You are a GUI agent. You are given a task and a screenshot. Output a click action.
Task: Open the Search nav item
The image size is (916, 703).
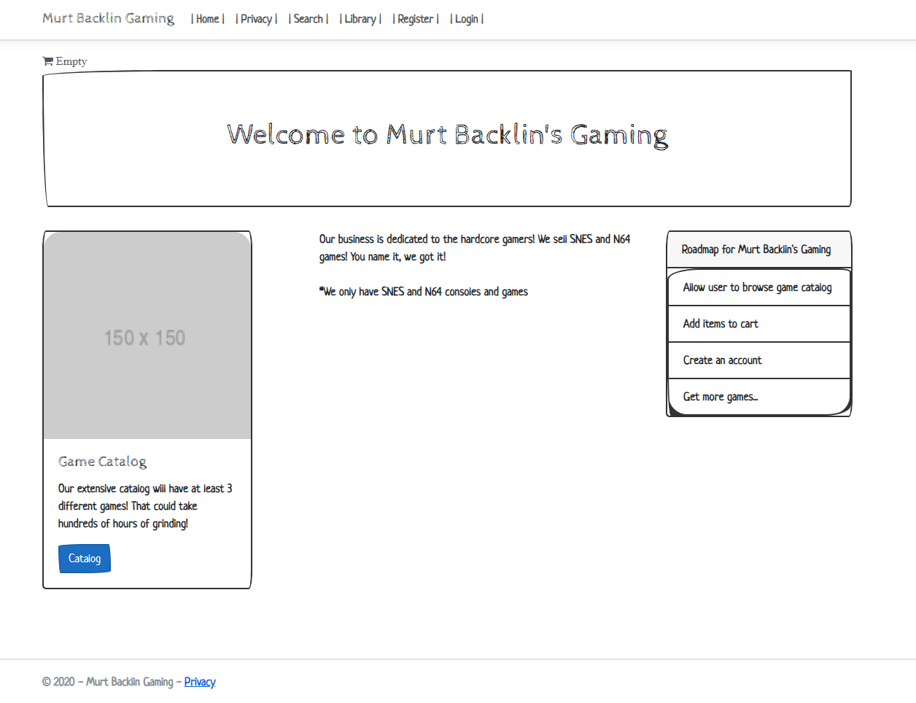coord(308,19)
